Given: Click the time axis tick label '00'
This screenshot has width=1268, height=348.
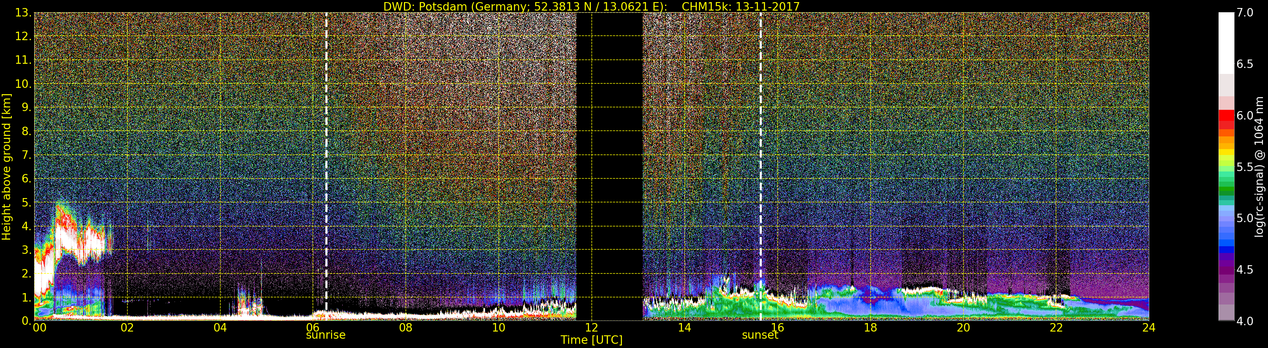Looking at the screenshot, I should point(39,328).
